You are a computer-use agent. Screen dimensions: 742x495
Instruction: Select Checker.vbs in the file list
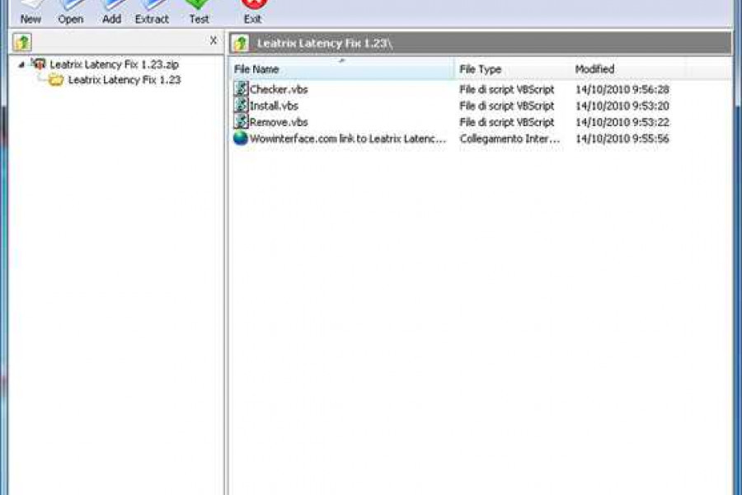point(279,89)
